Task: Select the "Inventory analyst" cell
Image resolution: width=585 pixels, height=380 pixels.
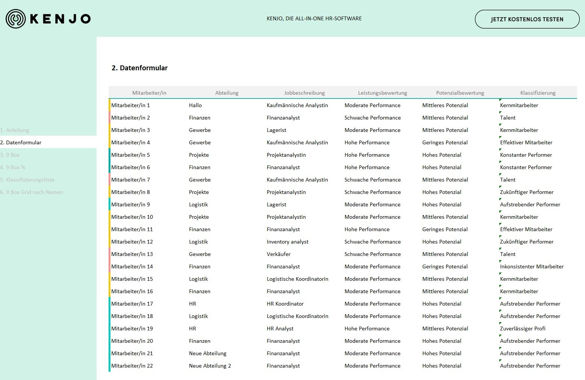Action: [x=287, y=242]
